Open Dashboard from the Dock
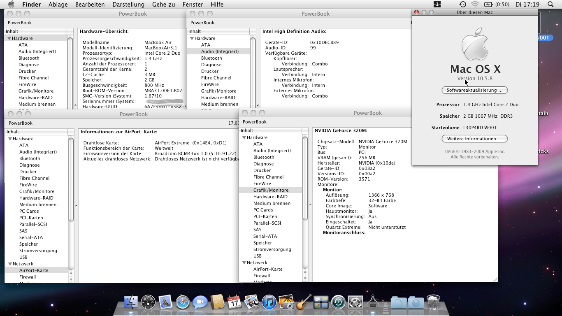Image resolution: width=562 pixels, height=316 pixels. pos(148,303)
